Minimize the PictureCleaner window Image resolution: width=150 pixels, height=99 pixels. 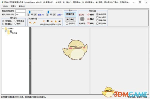tap(133, 2)
